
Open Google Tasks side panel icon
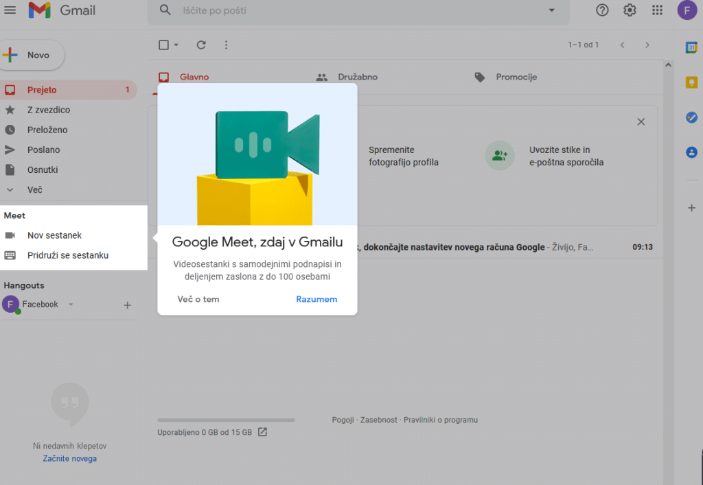click(x=691, y=117)
